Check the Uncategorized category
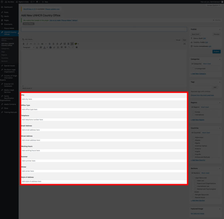The image size is (224, 219). pyautogui.click(x=193, y=69)
